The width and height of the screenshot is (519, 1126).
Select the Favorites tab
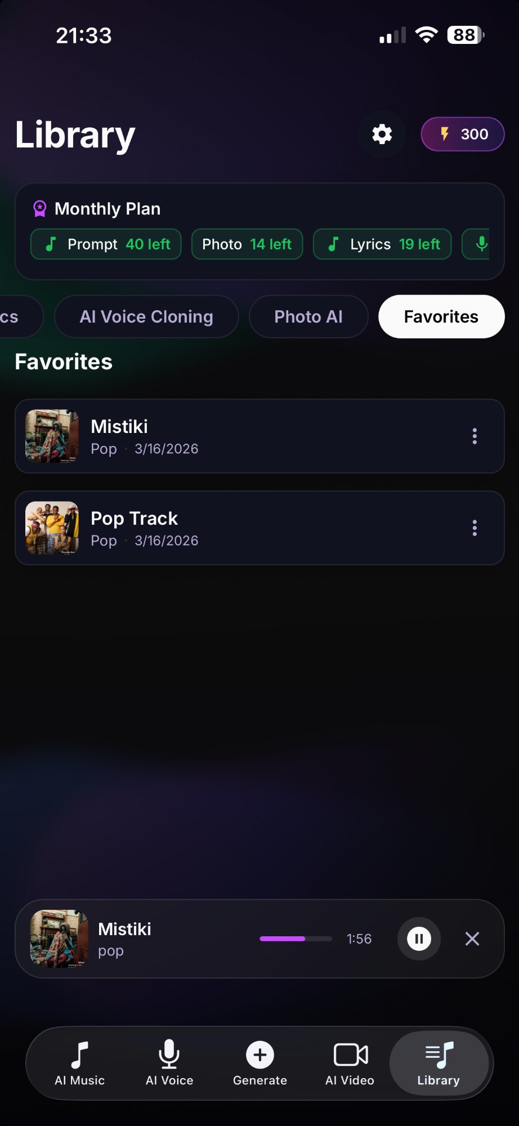point(441,316)
